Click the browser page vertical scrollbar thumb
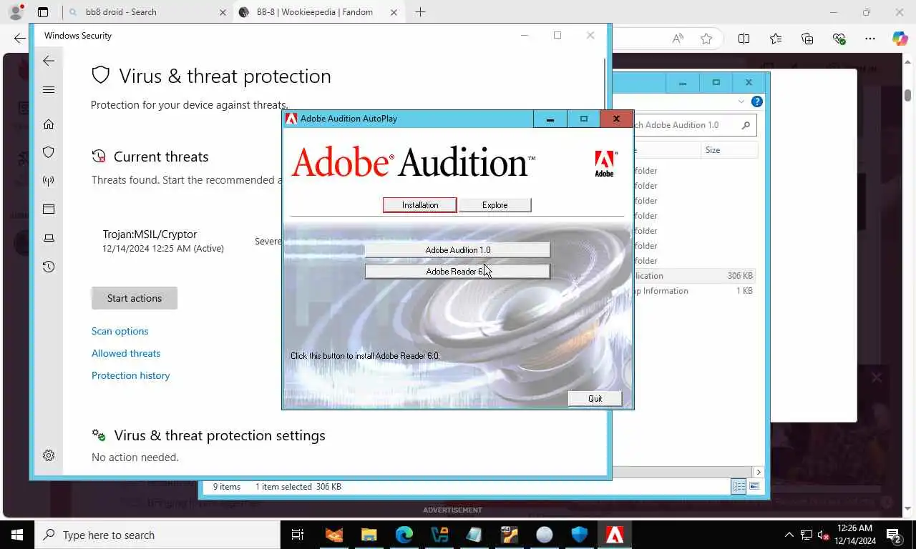This screenshot has height=549, width=916. 907,94
